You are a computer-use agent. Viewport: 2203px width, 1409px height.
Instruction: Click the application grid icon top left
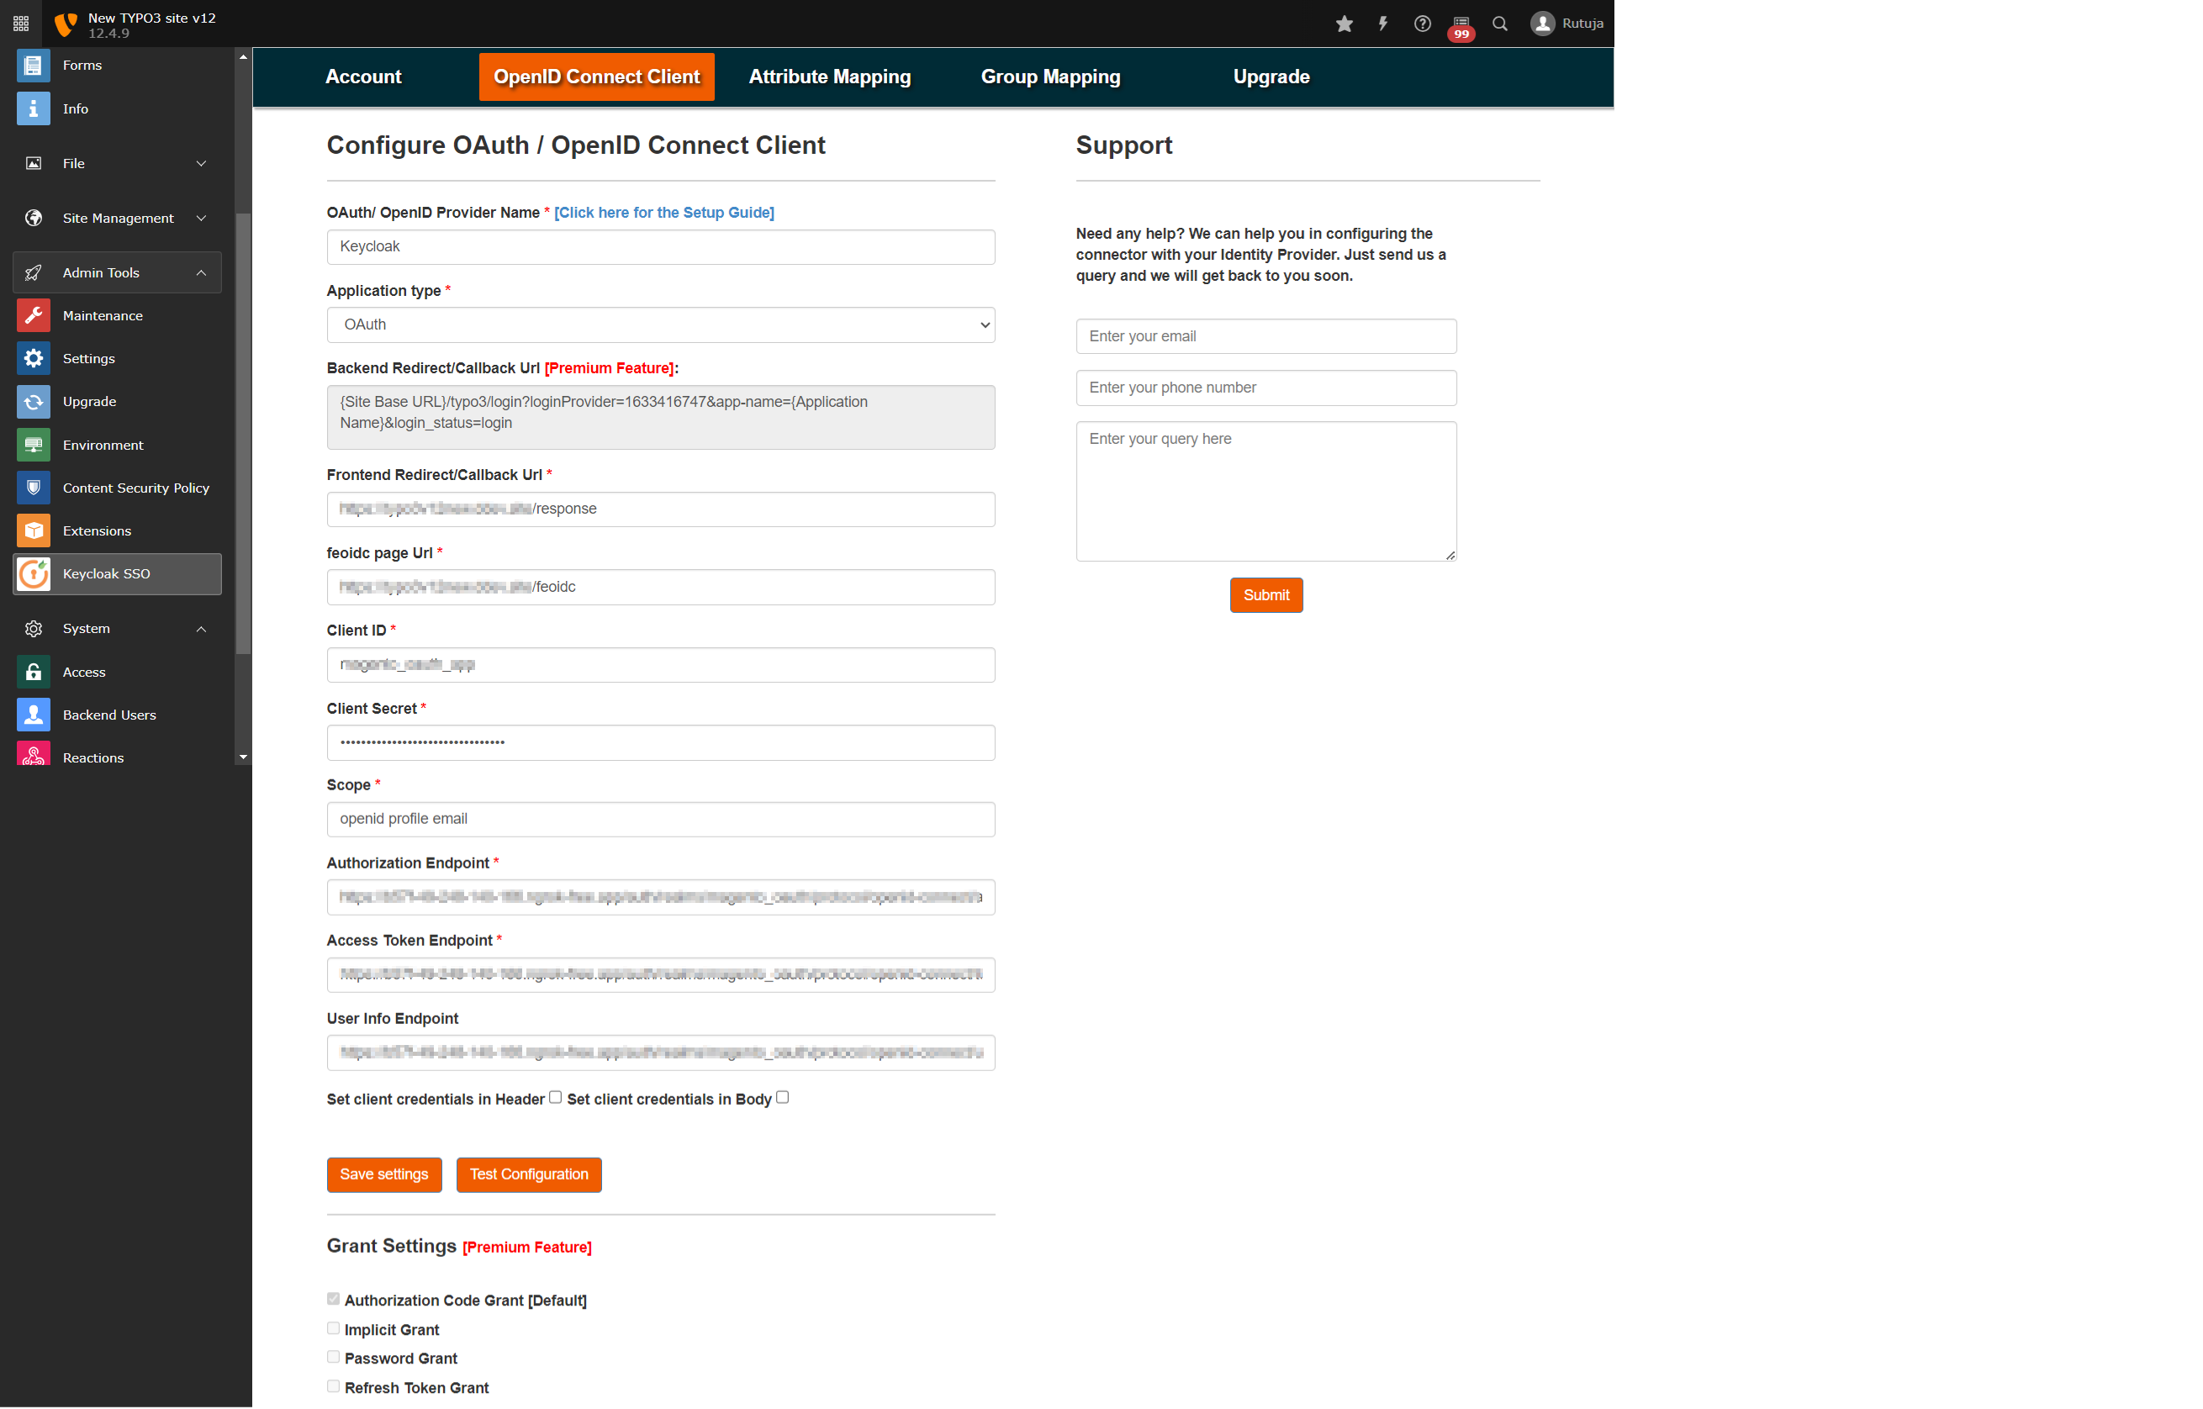pyautogui.click(x=21, y=24)
